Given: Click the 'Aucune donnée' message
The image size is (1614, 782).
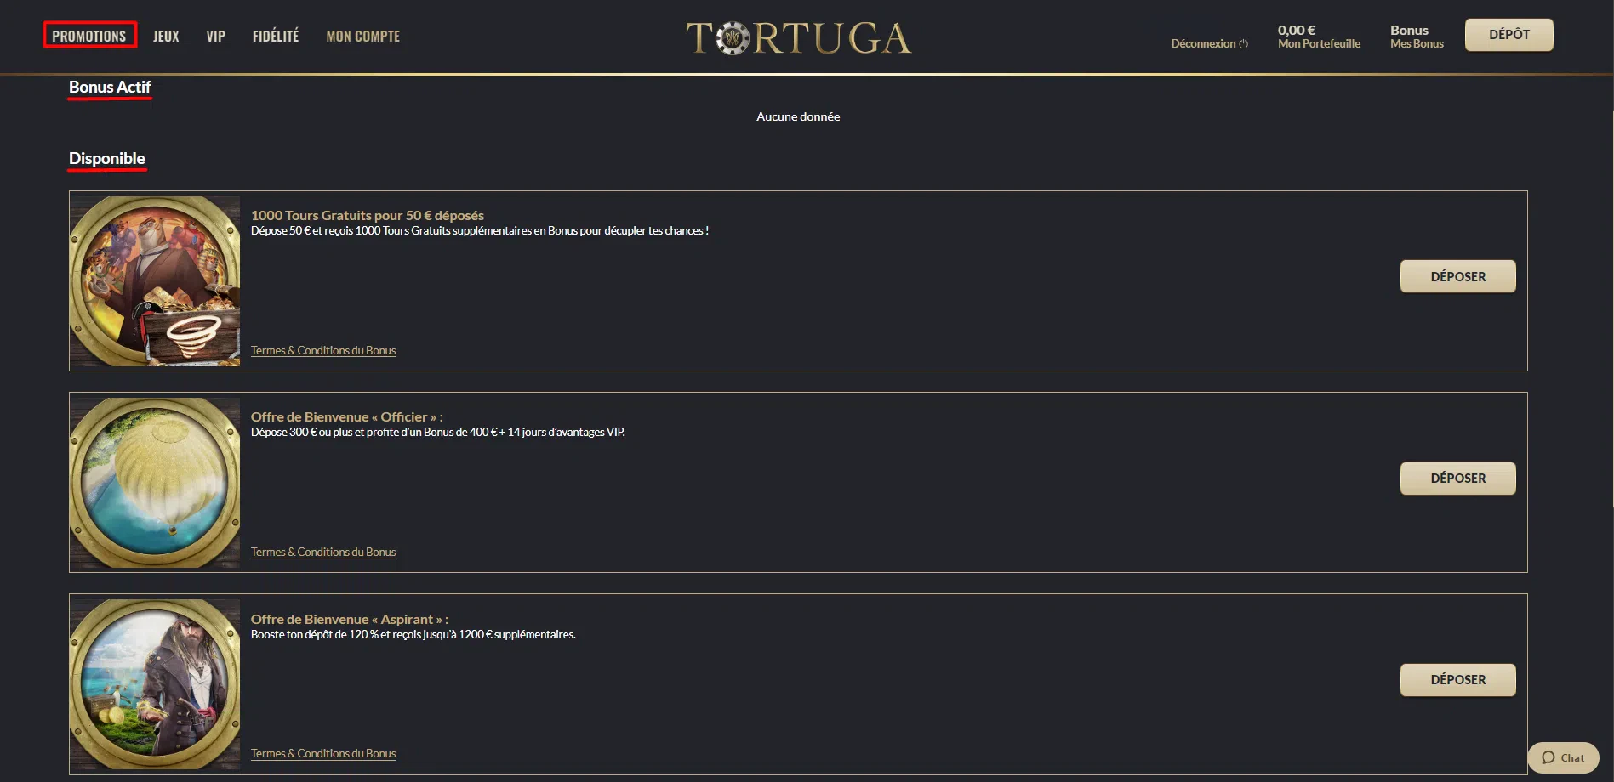Looking at the screenshot, I should (798, 116).
